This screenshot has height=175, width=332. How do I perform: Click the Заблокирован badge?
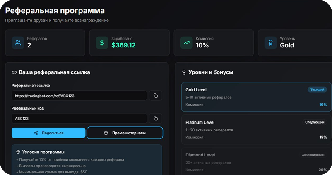point(313,155)
